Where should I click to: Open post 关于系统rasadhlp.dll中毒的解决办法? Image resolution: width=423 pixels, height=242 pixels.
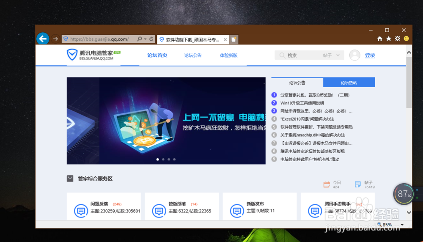click(x=313, y=135)
